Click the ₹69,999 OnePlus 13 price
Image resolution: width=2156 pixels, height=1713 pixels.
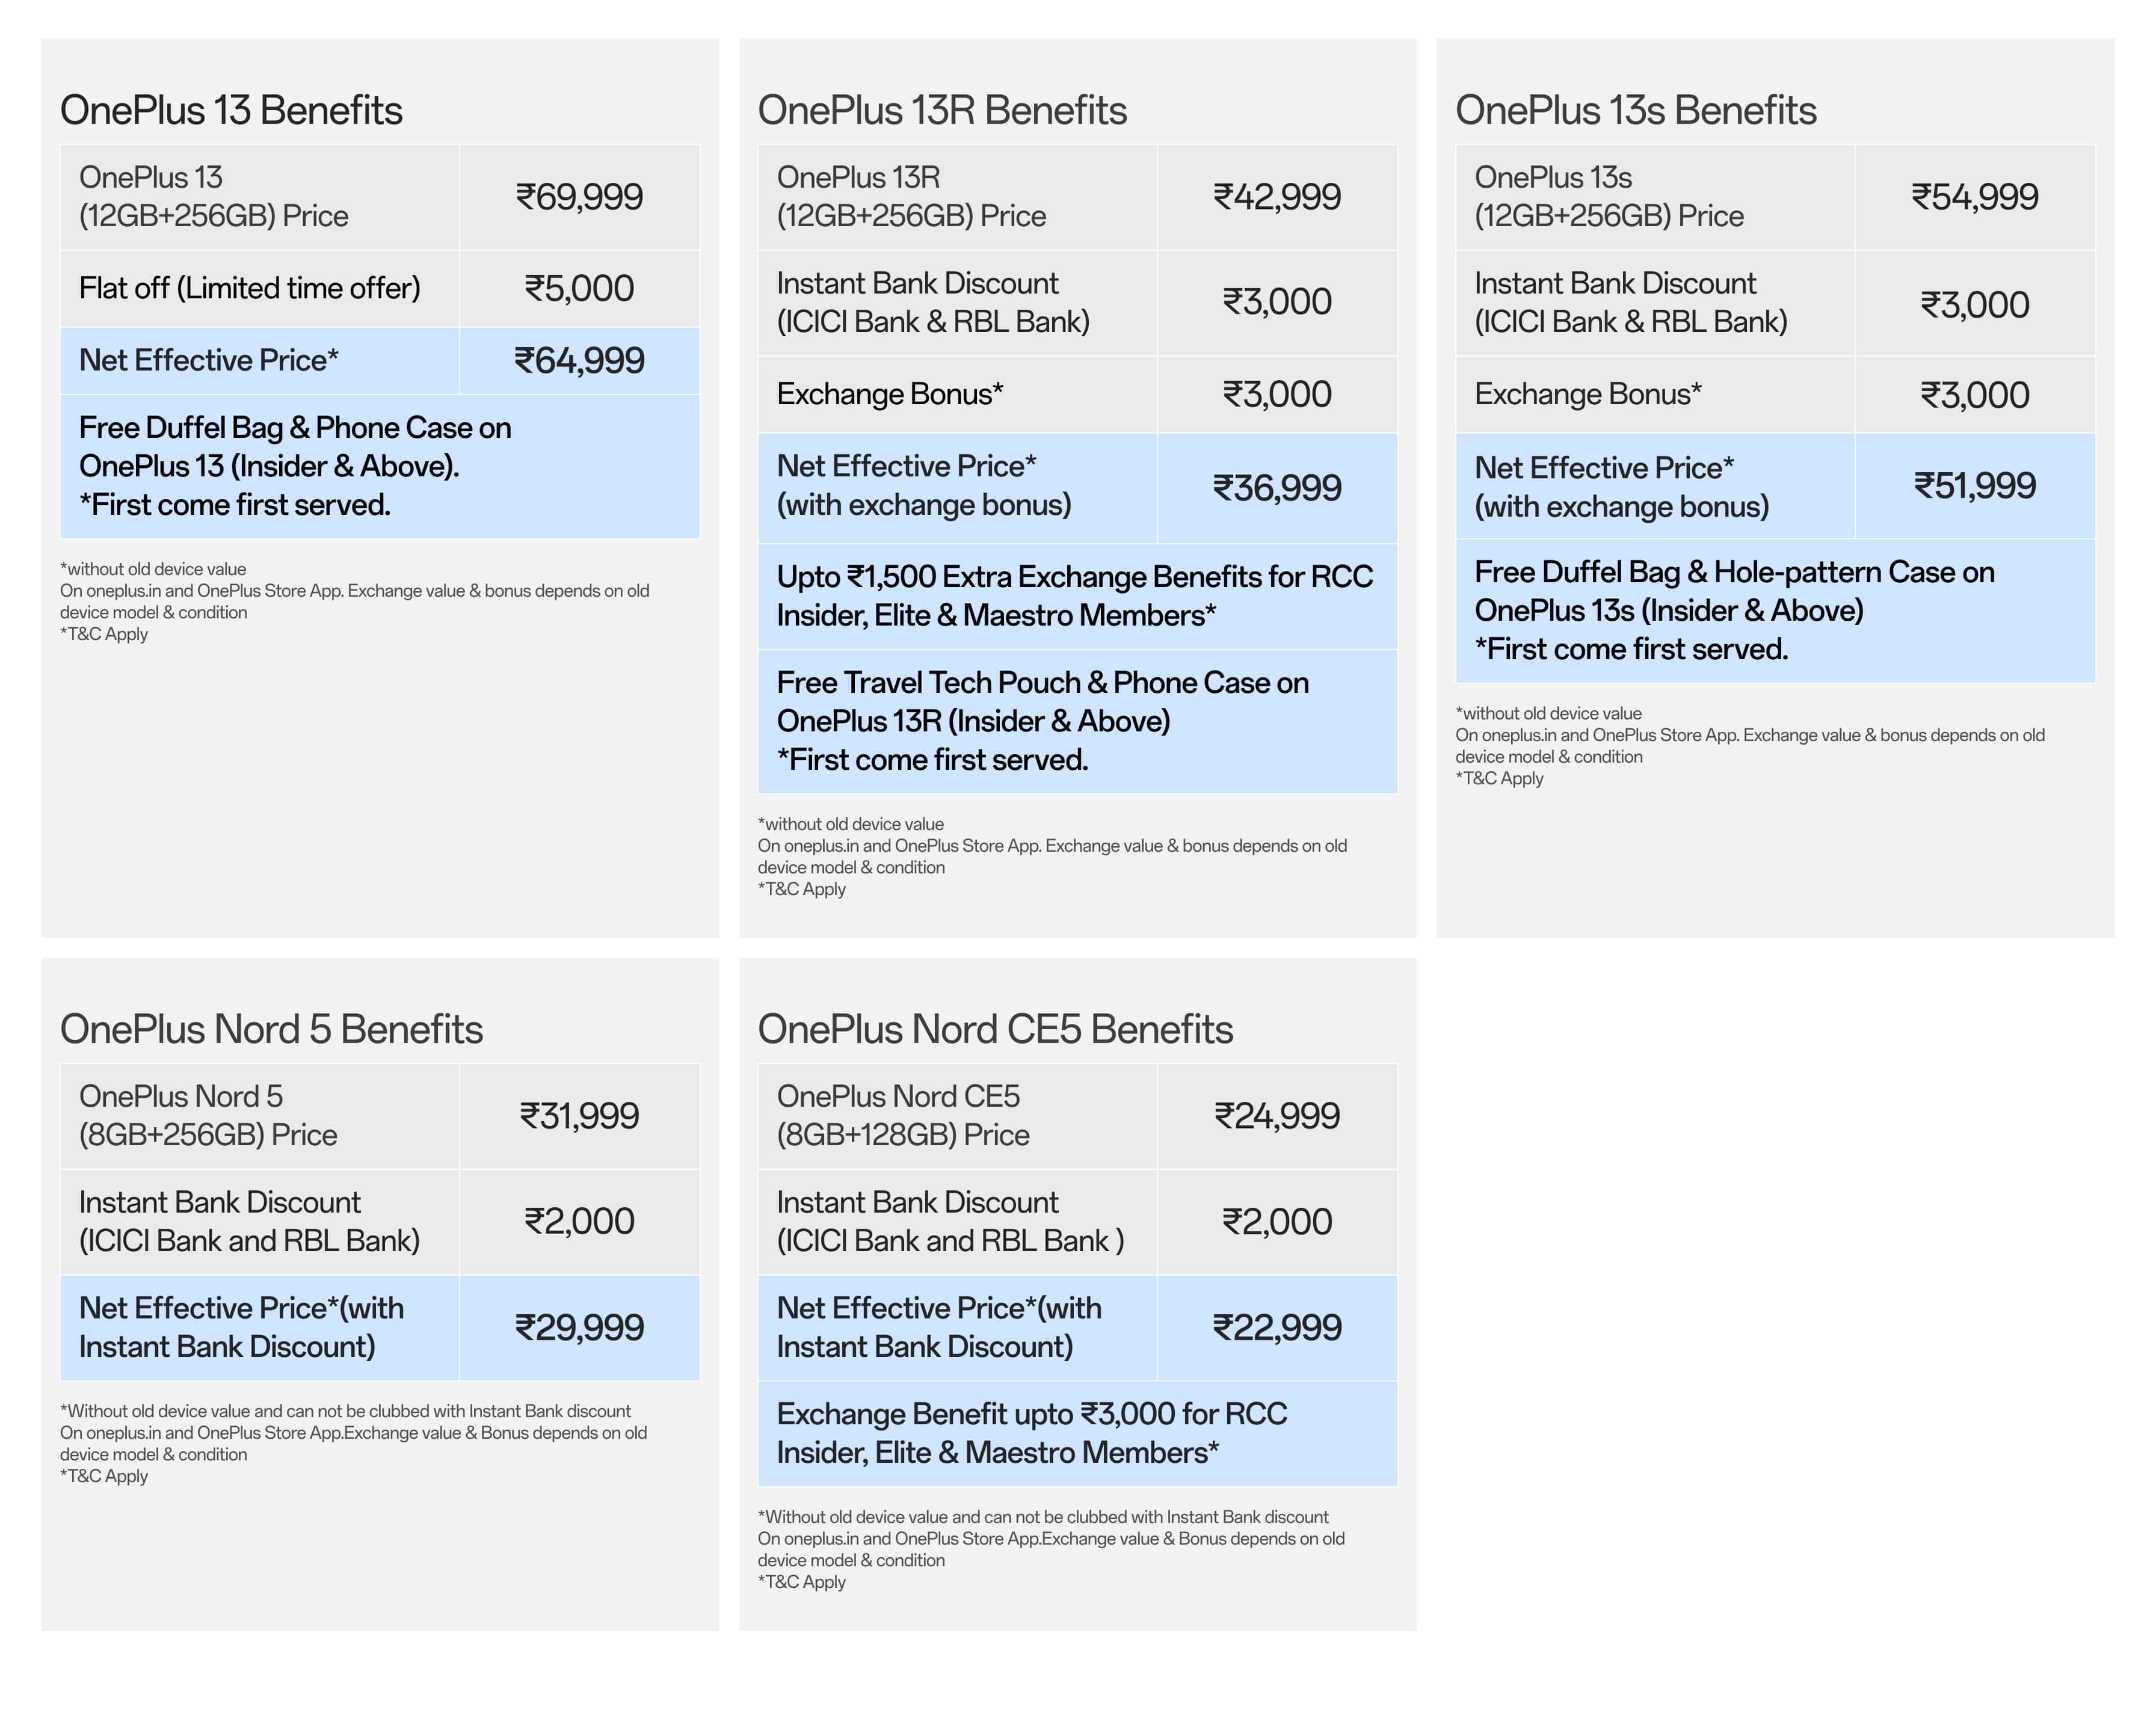(579, 197)
